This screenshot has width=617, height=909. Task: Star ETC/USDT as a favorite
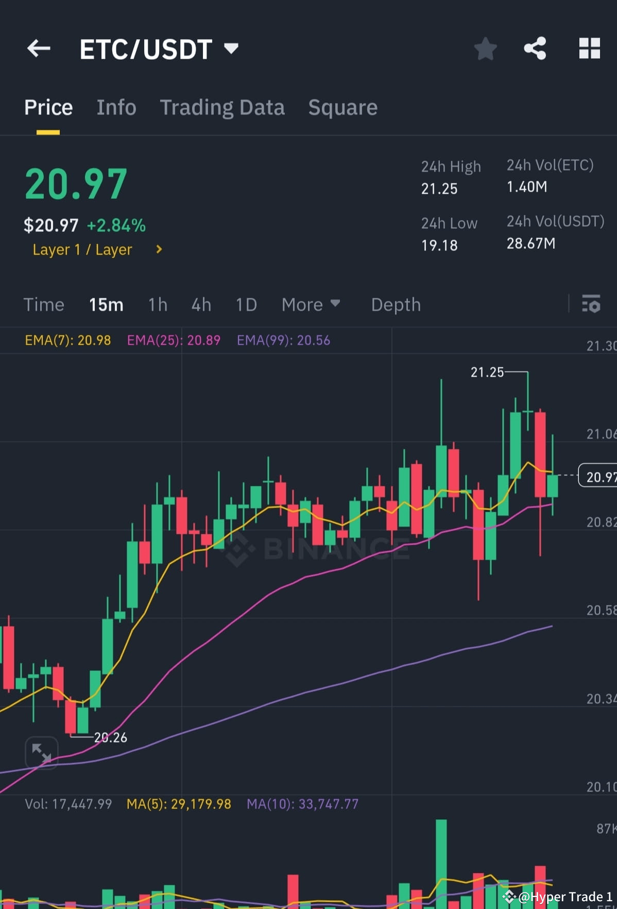(x=485, y=48)
